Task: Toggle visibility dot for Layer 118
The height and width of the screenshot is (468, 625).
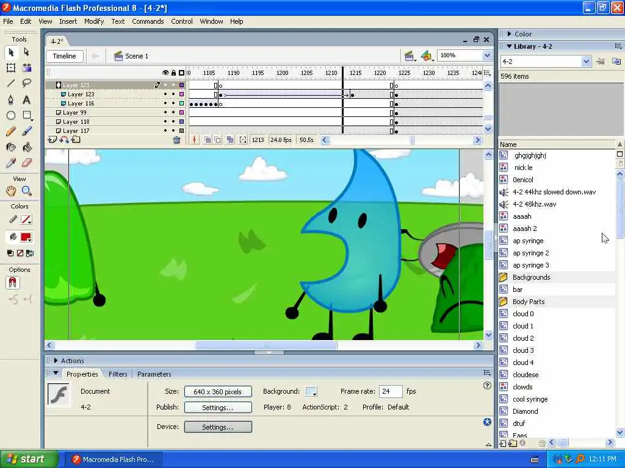Action: [x=165, y=122]
